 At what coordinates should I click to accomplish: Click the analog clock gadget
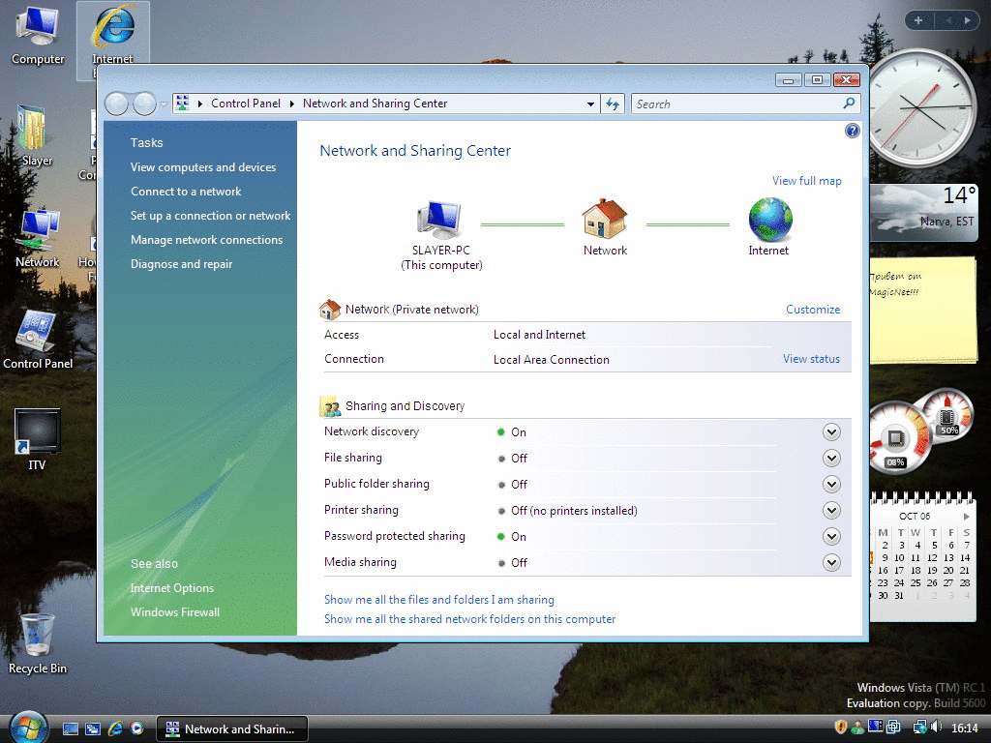pos(921,108)
